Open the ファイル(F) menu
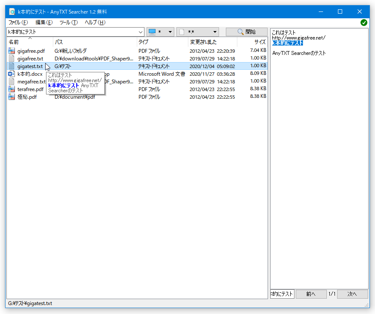Screen dimensions: 375x314 click(x=18, y=23)
